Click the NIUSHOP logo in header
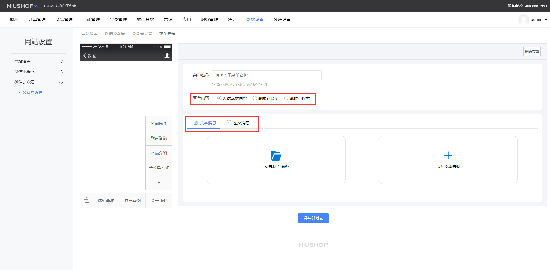The width and height of the screenshot is (550, 270). tap(23, 6)
